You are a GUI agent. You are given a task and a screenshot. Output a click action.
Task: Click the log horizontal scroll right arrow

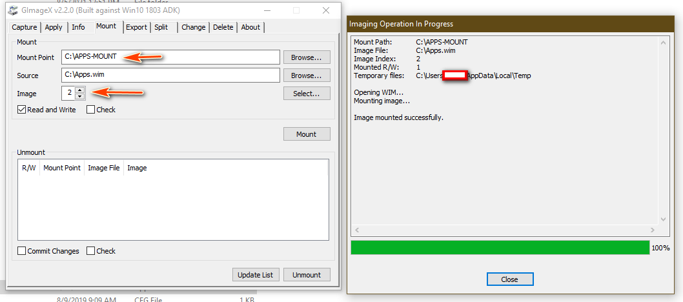652,229
